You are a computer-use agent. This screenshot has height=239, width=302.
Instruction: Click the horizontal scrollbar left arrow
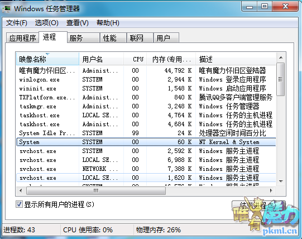point(21,190)
